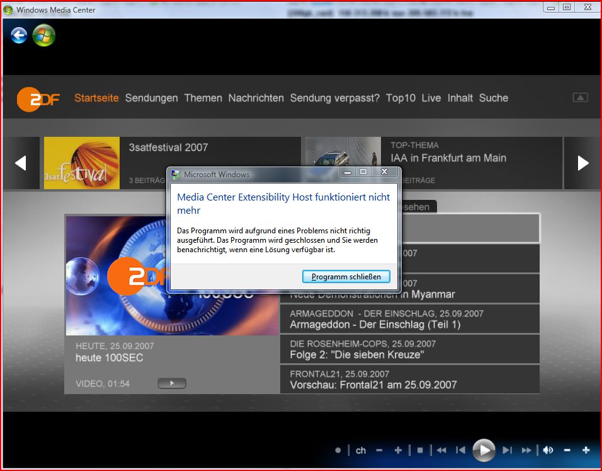The width and height of the screenshot is (602, 471).
Task: Open 3satfestival 2007 teaser title
Action: coord(168,148)
